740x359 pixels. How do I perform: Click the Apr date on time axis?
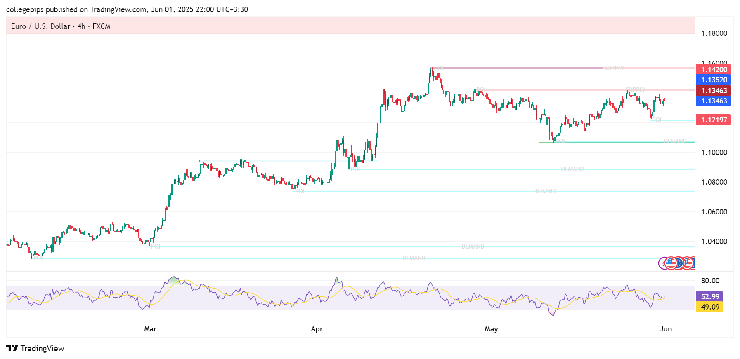317,329
